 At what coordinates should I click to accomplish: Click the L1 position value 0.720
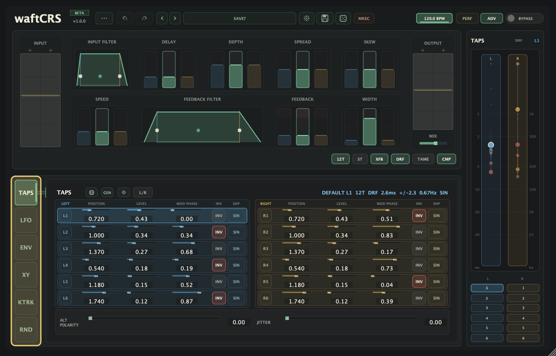[96, 219]
